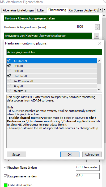Select the Ping.dll list row
The height and width of the screenshot is (187, 106).
(52, 86)
